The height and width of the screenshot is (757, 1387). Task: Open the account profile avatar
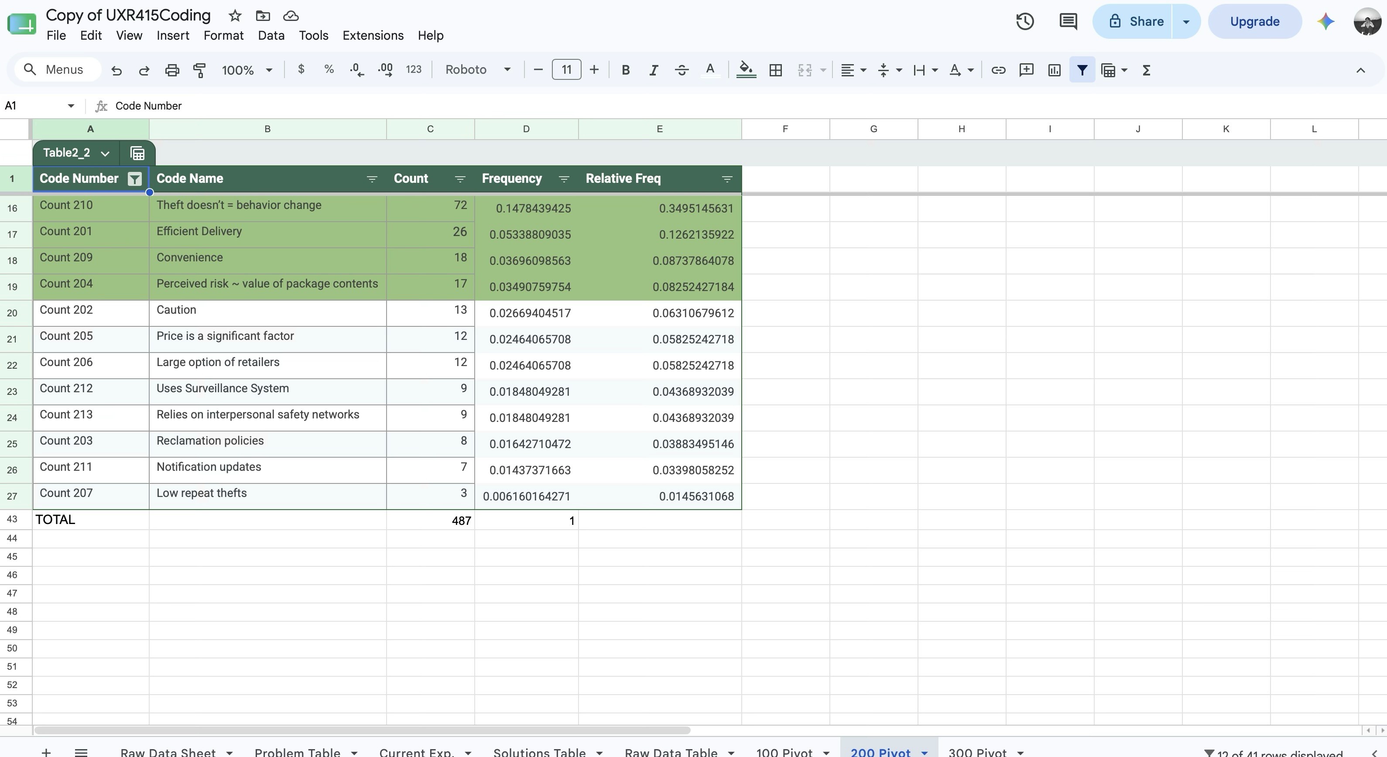click(1367, 21)
